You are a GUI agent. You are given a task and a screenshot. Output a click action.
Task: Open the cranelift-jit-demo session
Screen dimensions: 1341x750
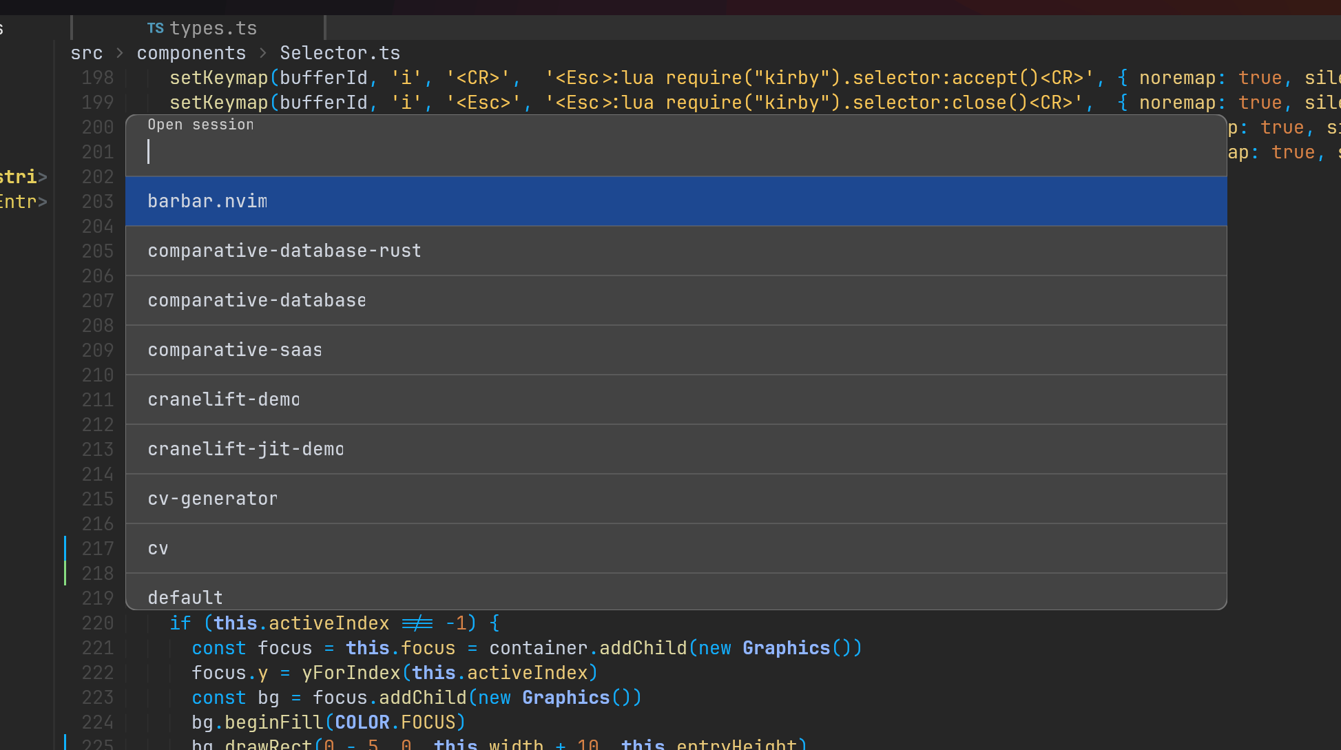point(675,449)
